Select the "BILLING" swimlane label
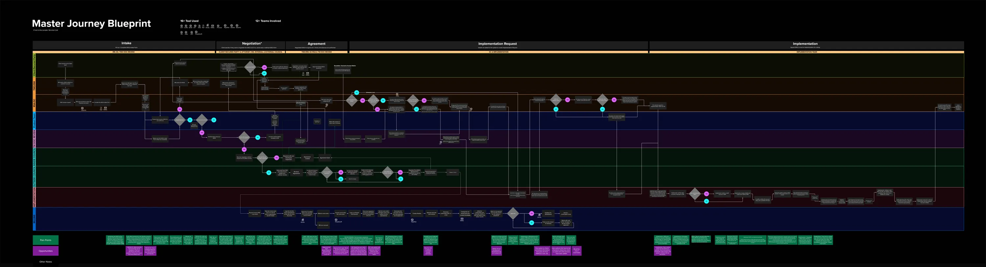Image resolution: width=986 pixels, height=267 pixels. [34, 219]
